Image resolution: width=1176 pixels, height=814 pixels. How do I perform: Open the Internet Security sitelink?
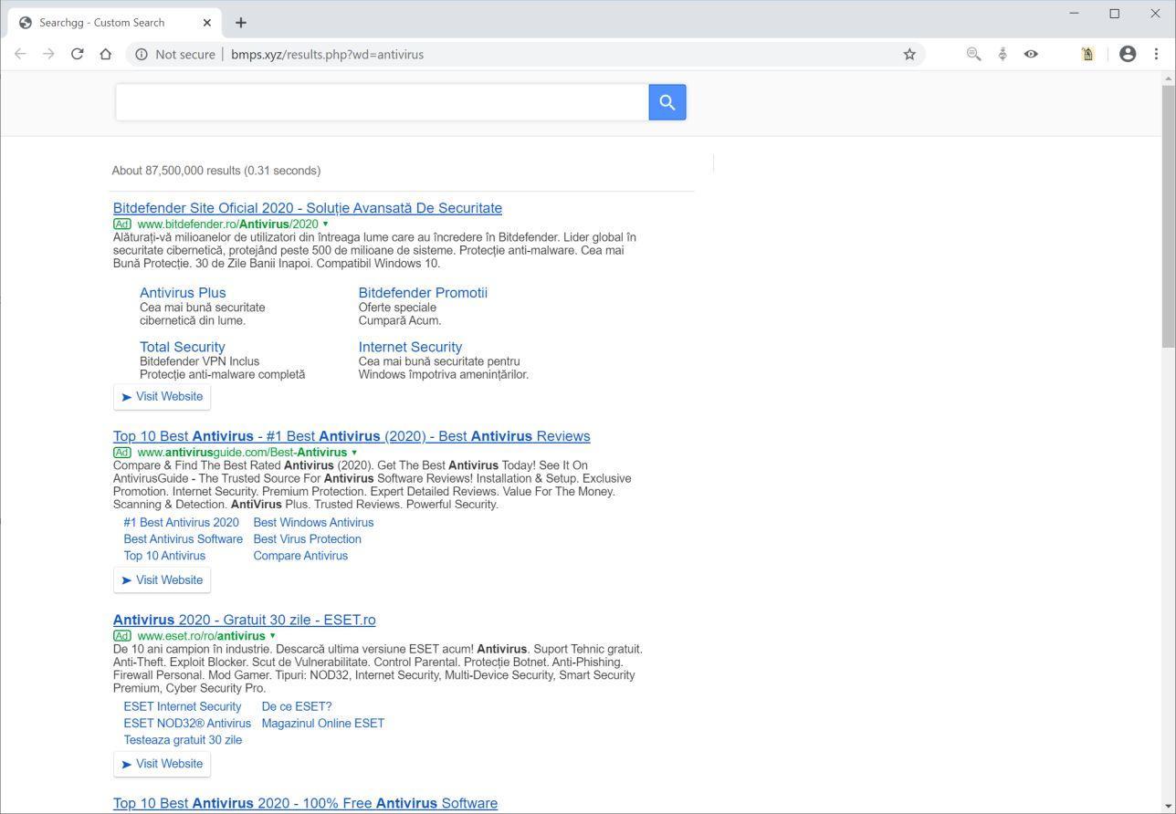pos(410,347)
